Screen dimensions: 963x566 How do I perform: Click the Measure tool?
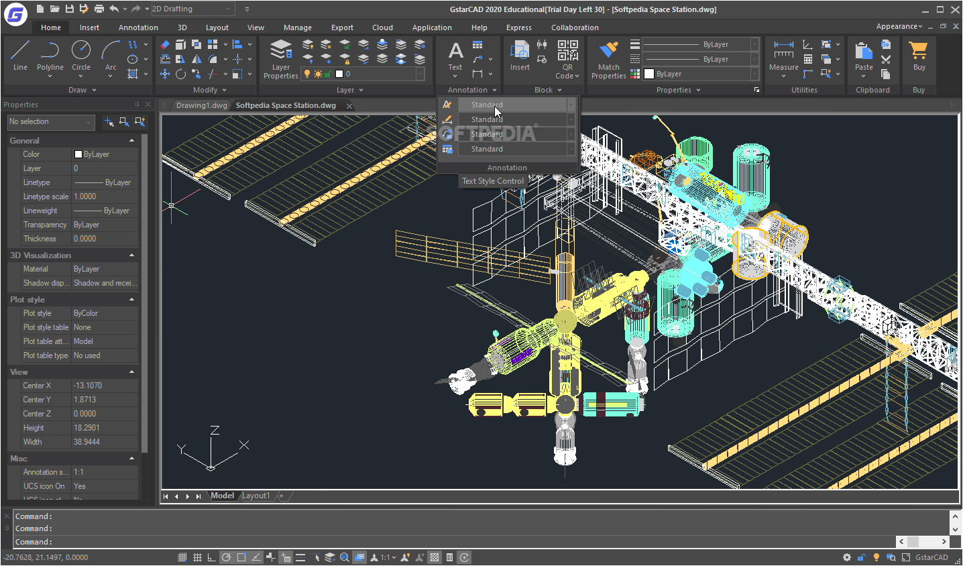coord(784,55)
